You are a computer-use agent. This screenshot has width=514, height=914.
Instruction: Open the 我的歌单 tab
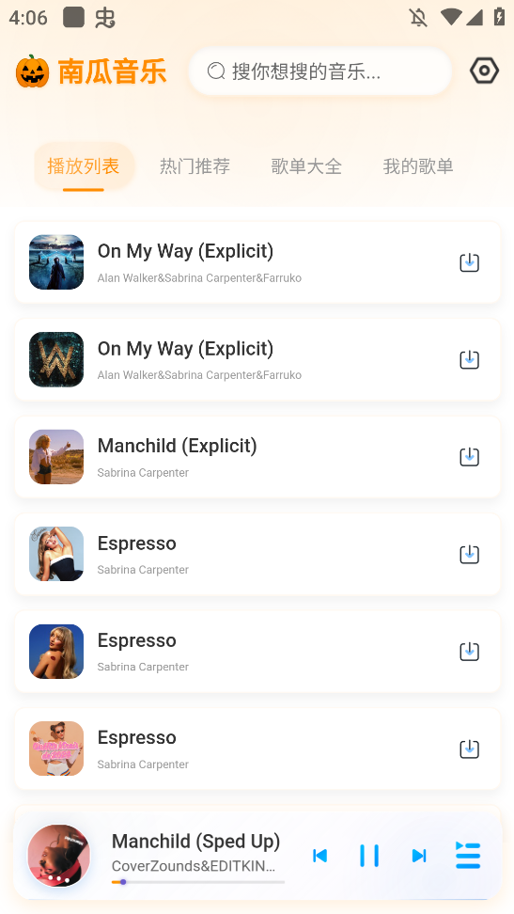418,166
